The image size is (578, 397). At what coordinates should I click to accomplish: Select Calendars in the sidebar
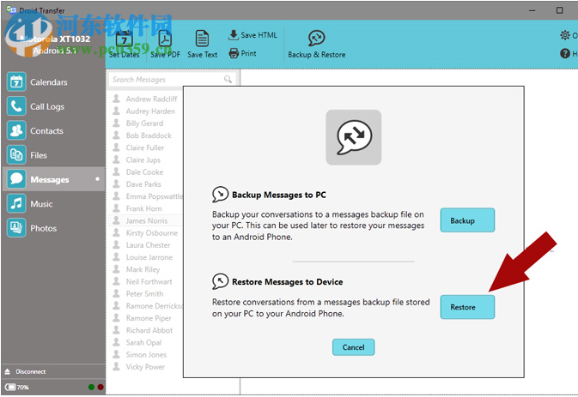coord(49,82)
